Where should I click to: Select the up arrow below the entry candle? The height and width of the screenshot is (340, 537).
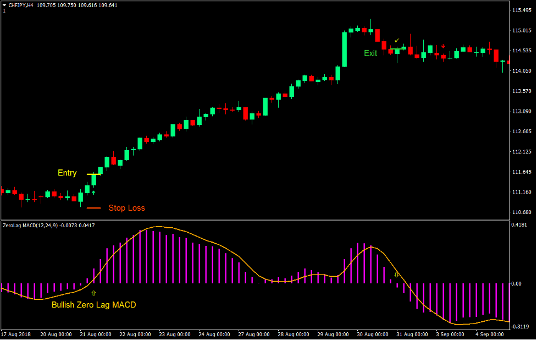[93, 192]
